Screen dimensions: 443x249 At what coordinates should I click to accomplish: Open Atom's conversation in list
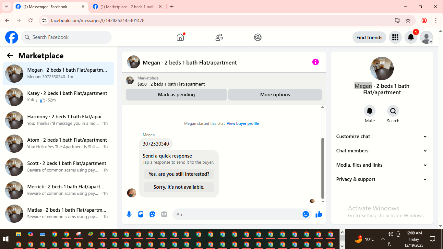pos(58,143)
